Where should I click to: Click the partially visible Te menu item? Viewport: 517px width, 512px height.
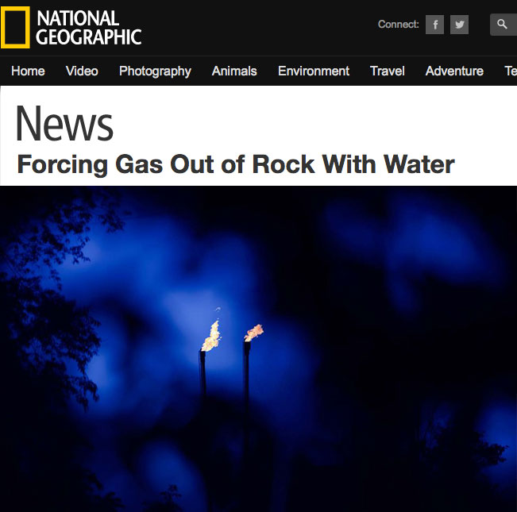click(x=511, y=71)
